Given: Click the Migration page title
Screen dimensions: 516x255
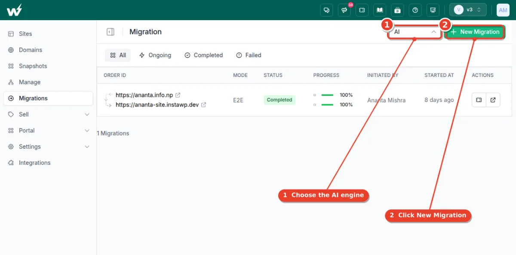Looking at the screenshot, I should coord(145,32).
